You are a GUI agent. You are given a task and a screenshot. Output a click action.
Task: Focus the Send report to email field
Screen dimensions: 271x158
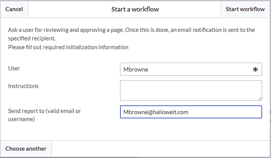[x=191, y=112]
